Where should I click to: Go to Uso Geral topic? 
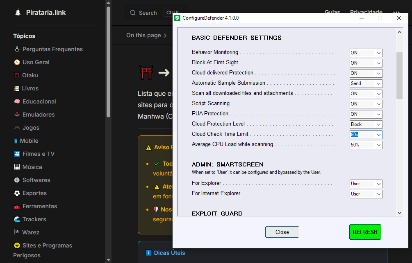tap(36, 63)
